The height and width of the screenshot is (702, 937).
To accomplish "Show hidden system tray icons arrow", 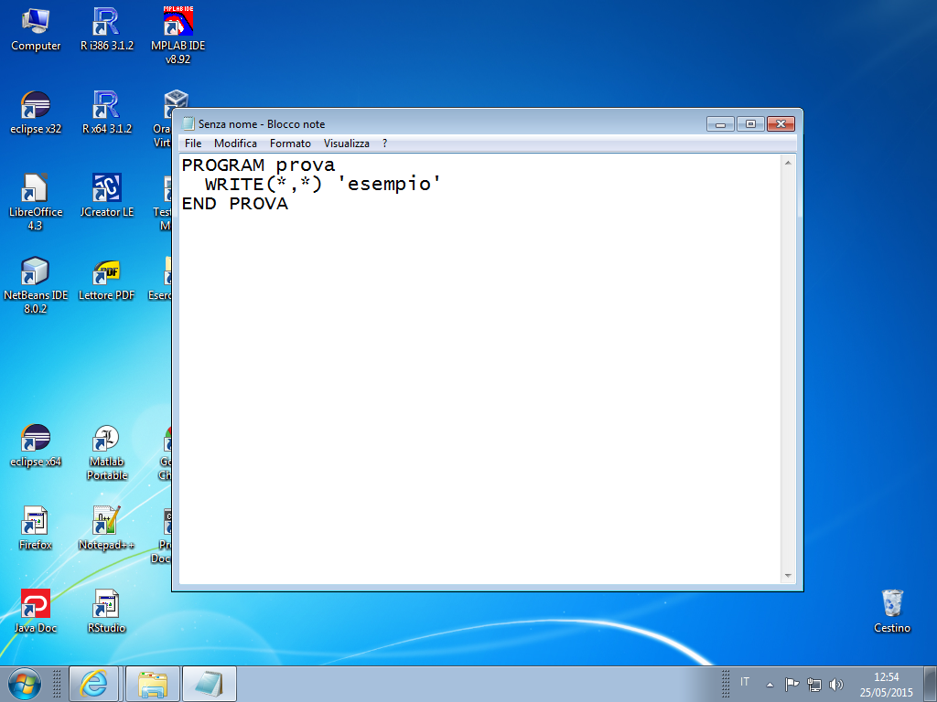I will [770, 684].
